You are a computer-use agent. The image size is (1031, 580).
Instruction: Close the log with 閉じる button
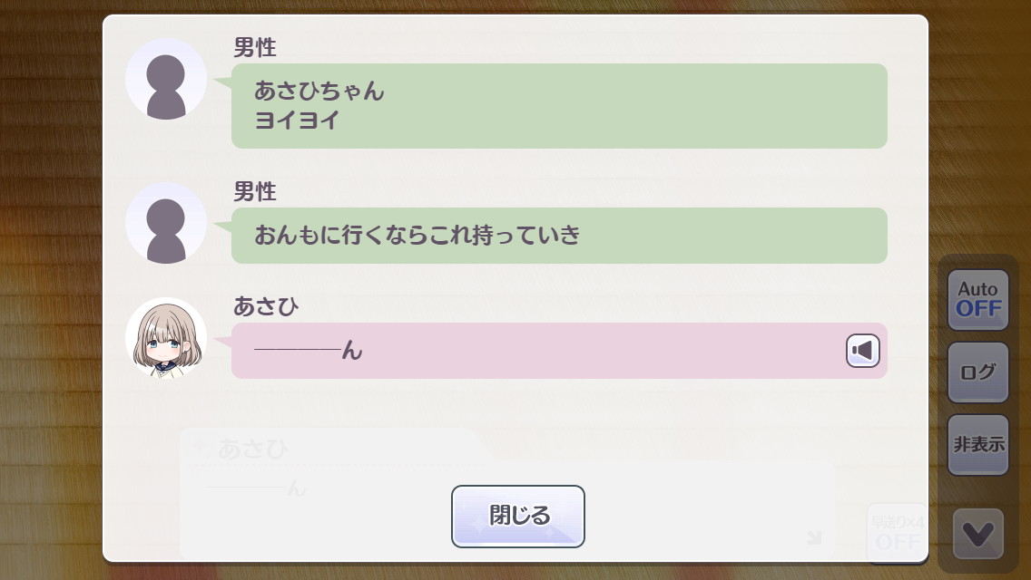pos(517,517)
